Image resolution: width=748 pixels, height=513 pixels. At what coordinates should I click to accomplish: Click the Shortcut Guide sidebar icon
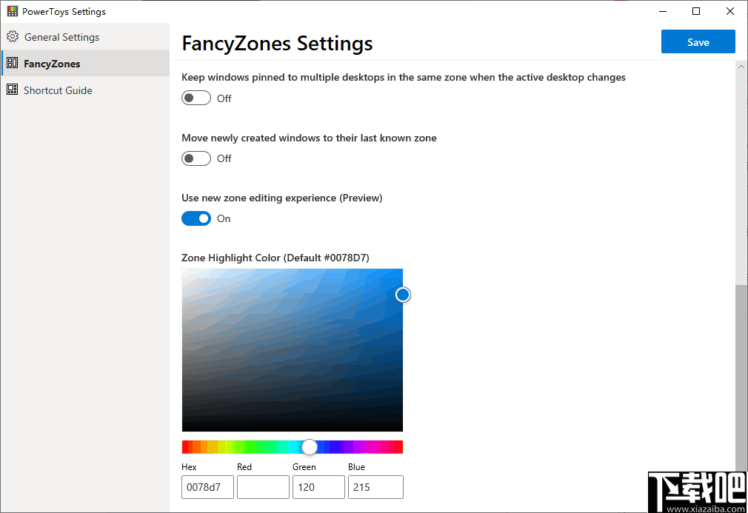click(x=12, y=90)
